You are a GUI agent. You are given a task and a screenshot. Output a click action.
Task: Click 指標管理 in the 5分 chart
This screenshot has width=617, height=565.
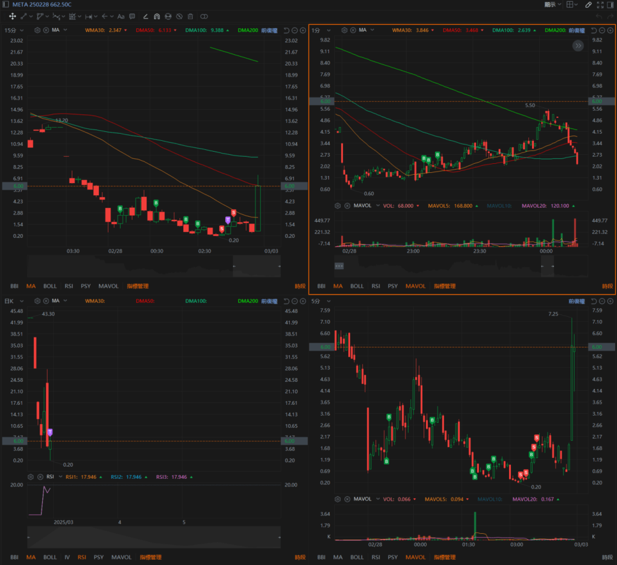pos(445,557)
